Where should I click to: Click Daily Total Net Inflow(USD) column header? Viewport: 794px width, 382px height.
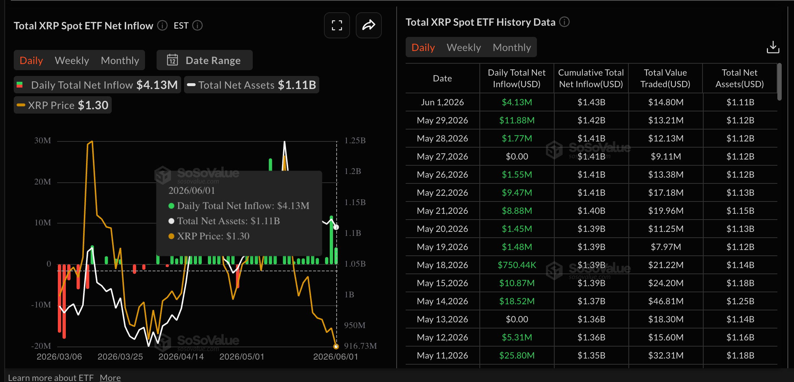click(517, 78)
